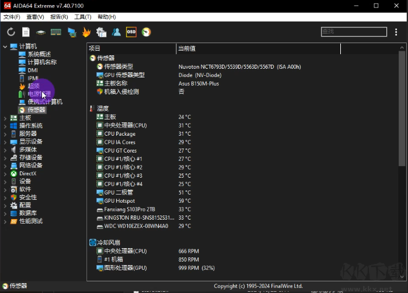408x293 pixels.
Task: Click the scroll down arrow of sensor list
Action: [402, 277]
